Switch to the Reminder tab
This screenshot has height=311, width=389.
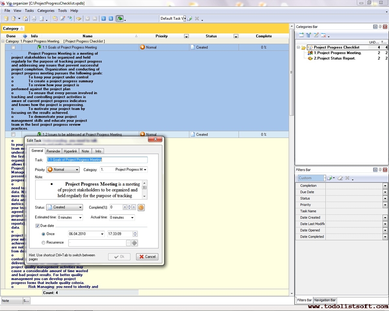(53, 151)
